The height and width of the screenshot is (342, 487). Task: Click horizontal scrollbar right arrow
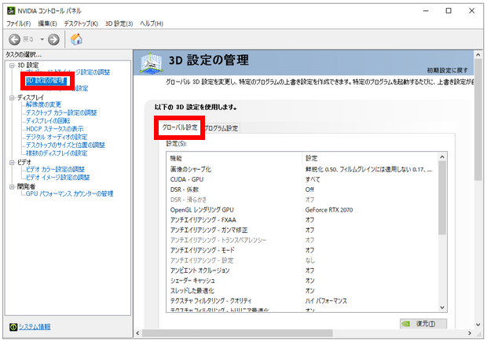tap(470, 333)
